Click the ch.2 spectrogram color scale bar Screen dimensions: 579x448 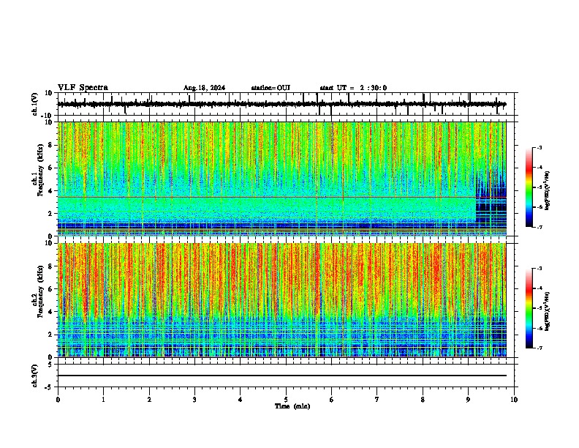coord(529,308)
